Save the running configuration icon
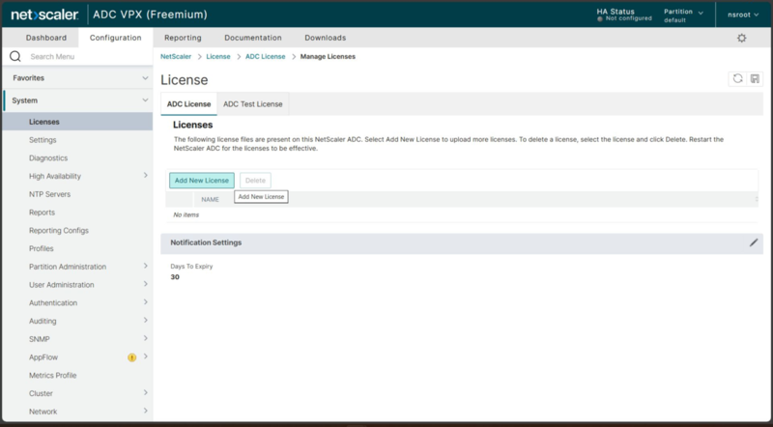The height and width of the screenshot is (427, 773). coord(755,78)
